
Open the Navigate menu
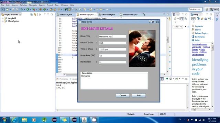pos(33,5)
